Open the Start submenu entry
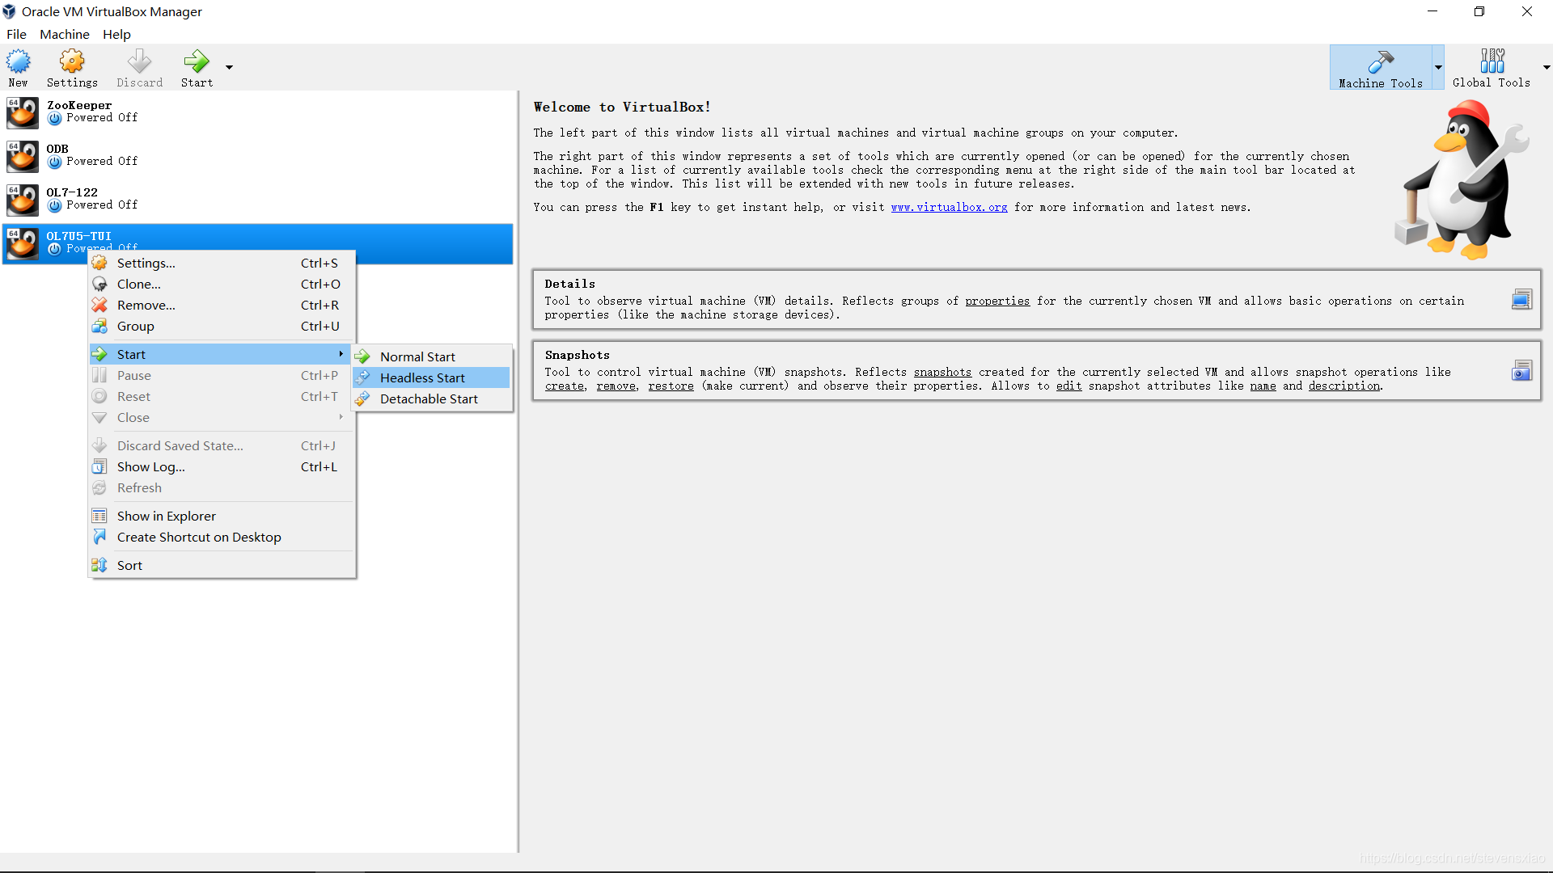 click(220, 354)
